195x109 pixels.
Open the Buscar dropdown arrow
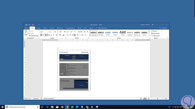tap(158, 31)
